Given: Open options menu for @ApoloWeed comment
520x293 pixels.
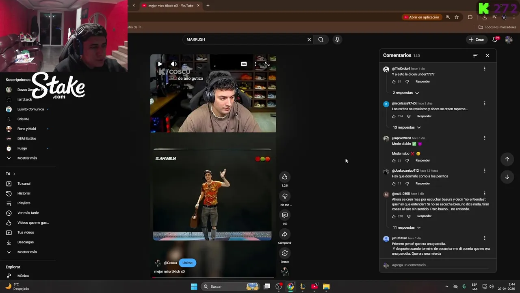Looking at the screenshot, I should [485, 138].
